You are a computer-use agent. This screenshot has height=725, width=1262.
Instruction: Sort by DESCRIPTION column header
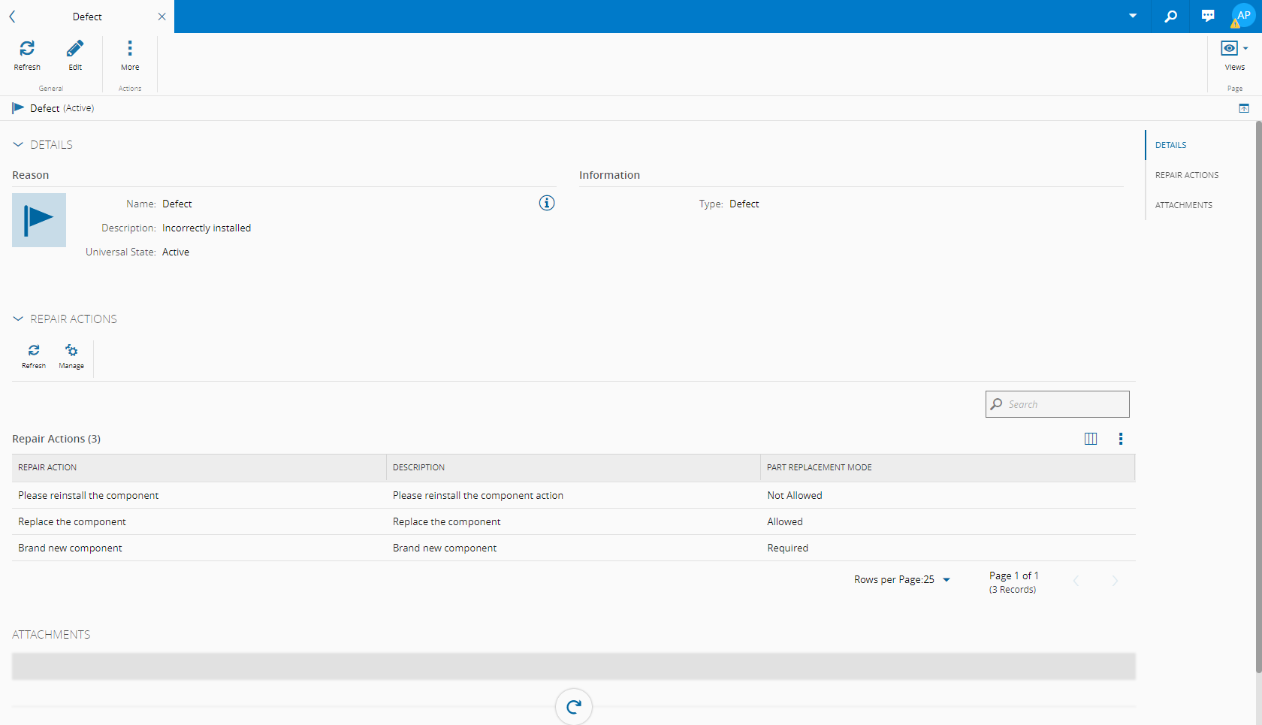pyautogui.click(x=573, y=467)
